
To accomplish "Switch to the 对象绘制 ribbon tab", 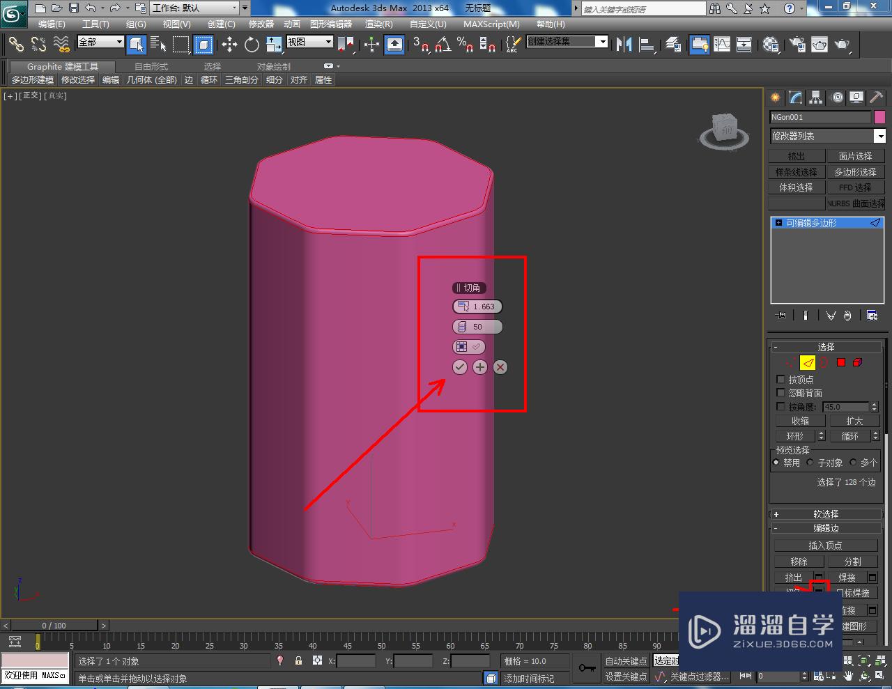I will click(273, 67).
